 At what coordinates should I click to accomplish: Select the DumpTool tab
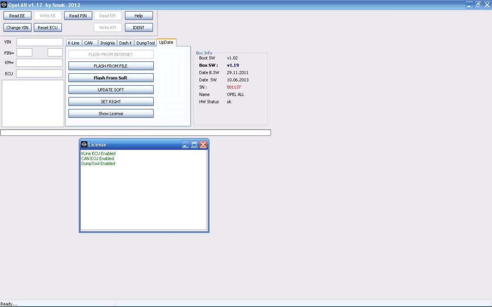point(146,43)
